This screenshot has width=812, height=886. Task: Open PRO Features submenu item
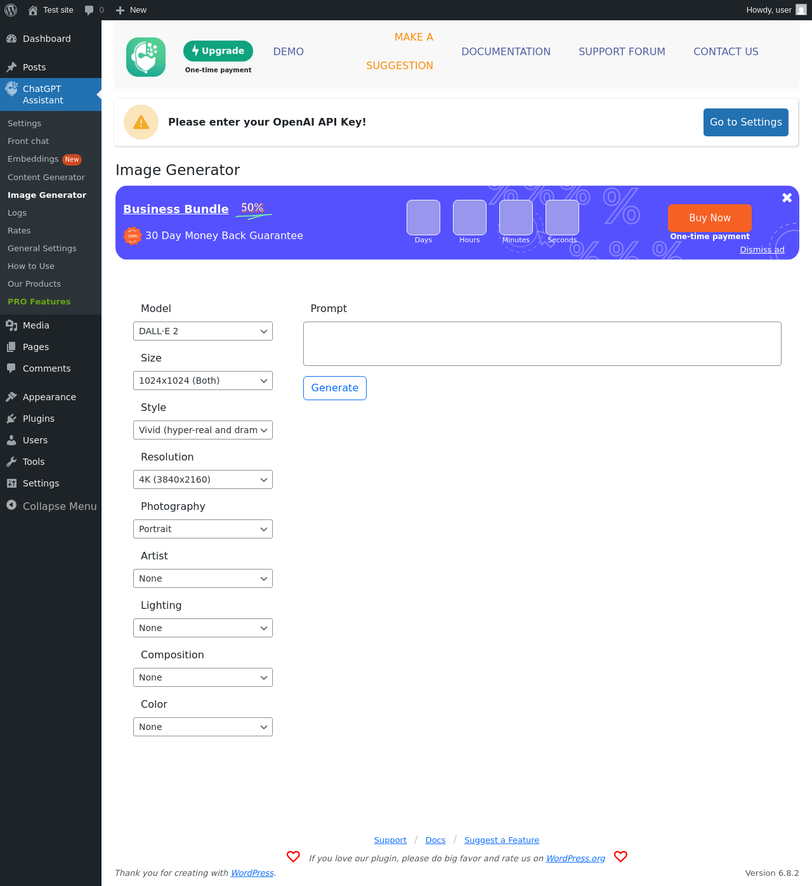[x=51, y=302]
